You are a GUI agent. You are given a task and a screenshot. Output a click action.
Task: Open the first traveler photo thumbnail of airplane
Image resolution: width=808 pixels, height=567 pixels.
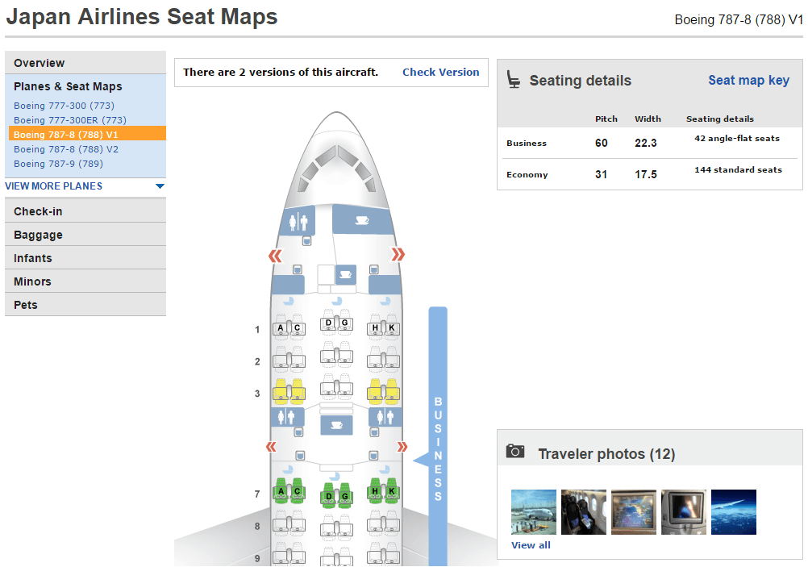tap(534, 512)
